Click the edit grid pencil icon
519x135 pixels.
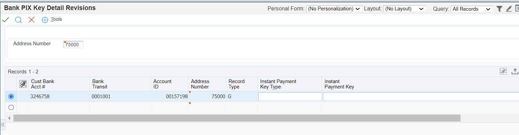point(503,71)
